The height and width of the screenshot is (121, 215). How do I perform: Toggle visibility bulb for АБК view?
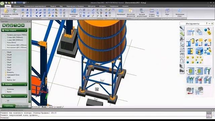coord(6,77)
